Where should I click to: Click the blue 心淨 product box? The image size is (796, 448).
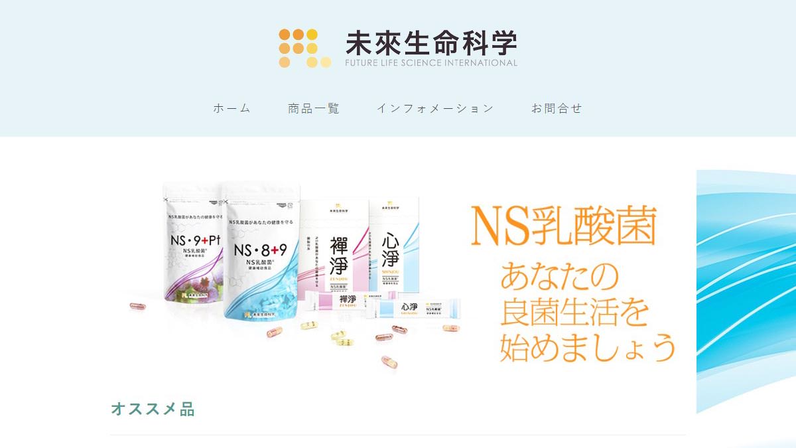pyautogui.click(x=395, y=247)
